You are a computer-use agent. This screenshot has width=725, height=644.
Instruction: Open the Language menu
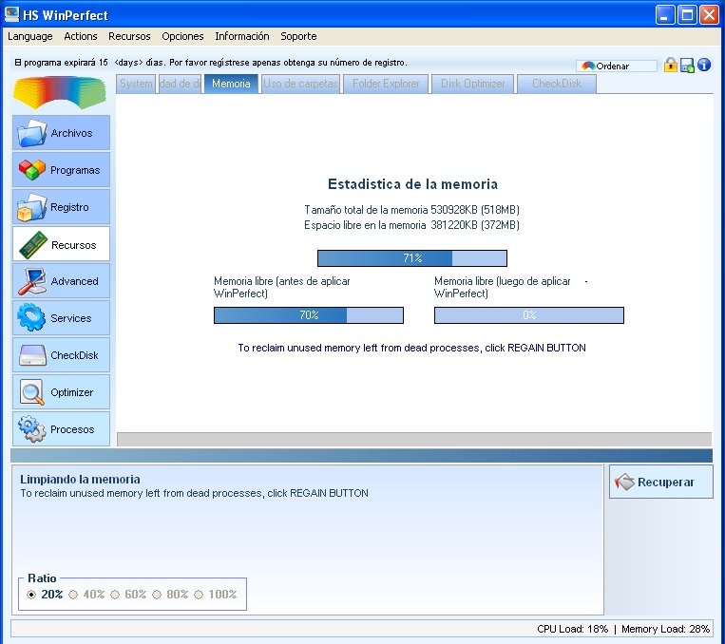point(30,36)
